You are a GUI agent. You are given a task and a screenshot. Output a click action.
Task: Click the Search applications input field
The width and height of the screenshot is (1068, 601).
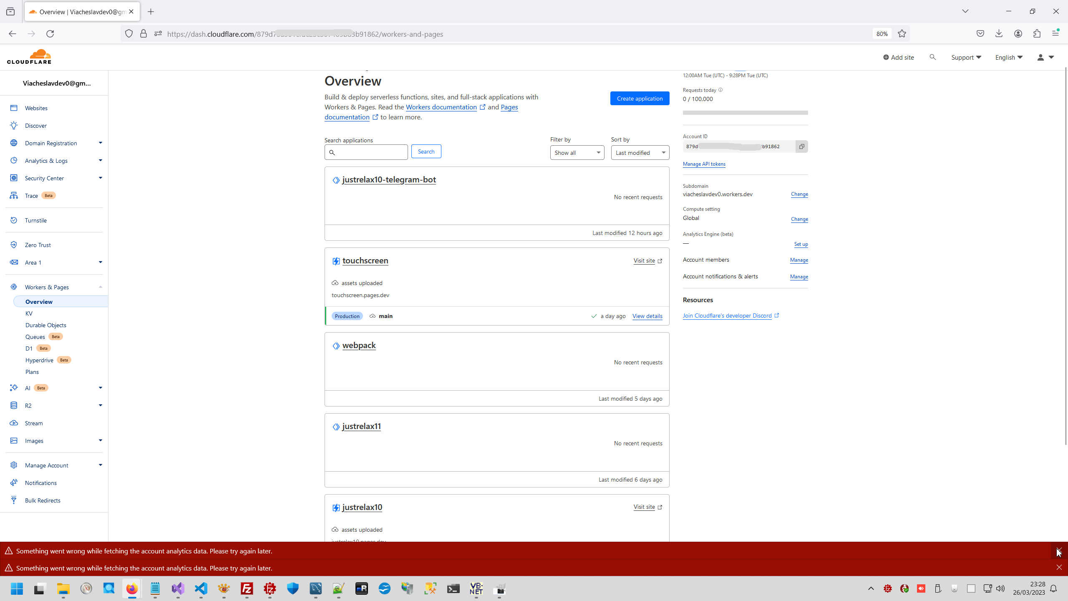(366, 152)
